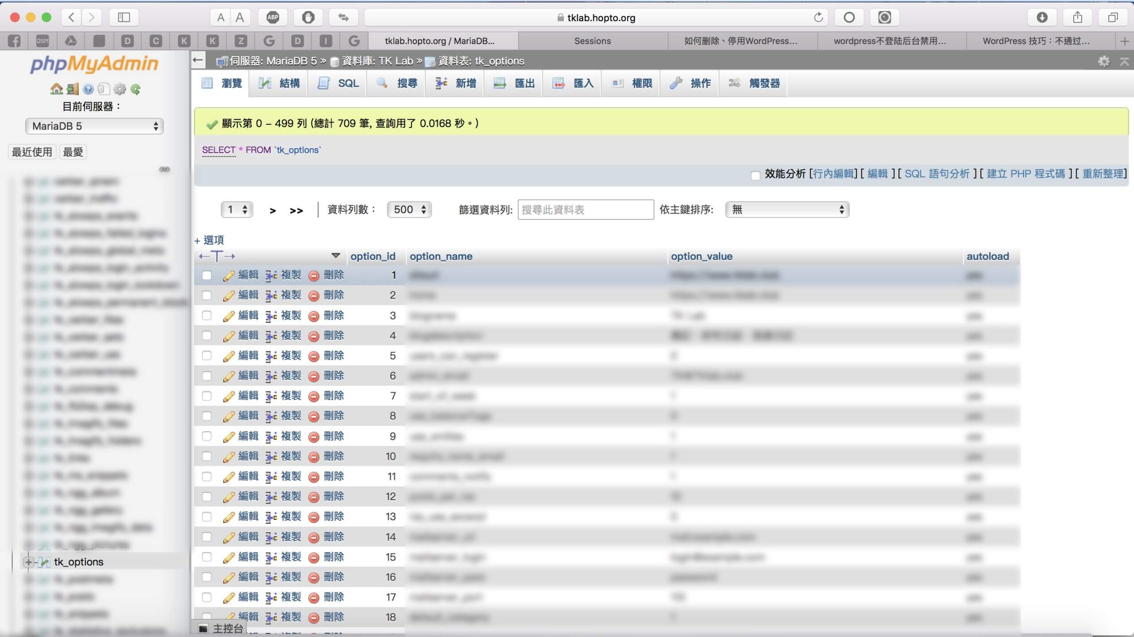
Task: Open Safari downloads icon
Action: (1042, 18)
